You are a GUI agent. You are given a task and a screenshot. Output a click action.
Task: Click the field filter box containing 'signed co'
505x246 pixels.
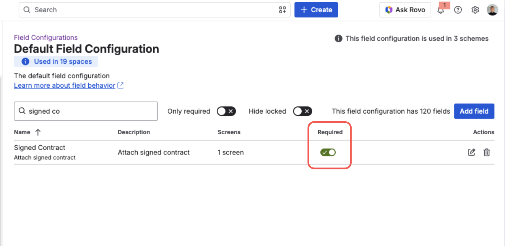tap(86, 111)
